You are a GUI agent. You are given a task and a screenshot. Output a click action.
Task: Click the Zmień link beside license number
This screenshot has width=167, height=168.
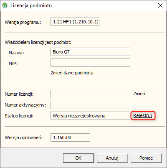(x=139, y=94)
